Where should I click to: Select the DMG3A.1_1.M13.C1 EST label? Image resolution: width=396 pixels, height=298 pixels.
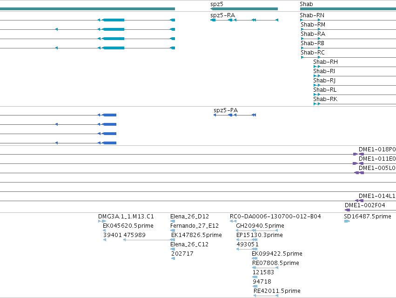pyautogui.click(x=126, y=217)
